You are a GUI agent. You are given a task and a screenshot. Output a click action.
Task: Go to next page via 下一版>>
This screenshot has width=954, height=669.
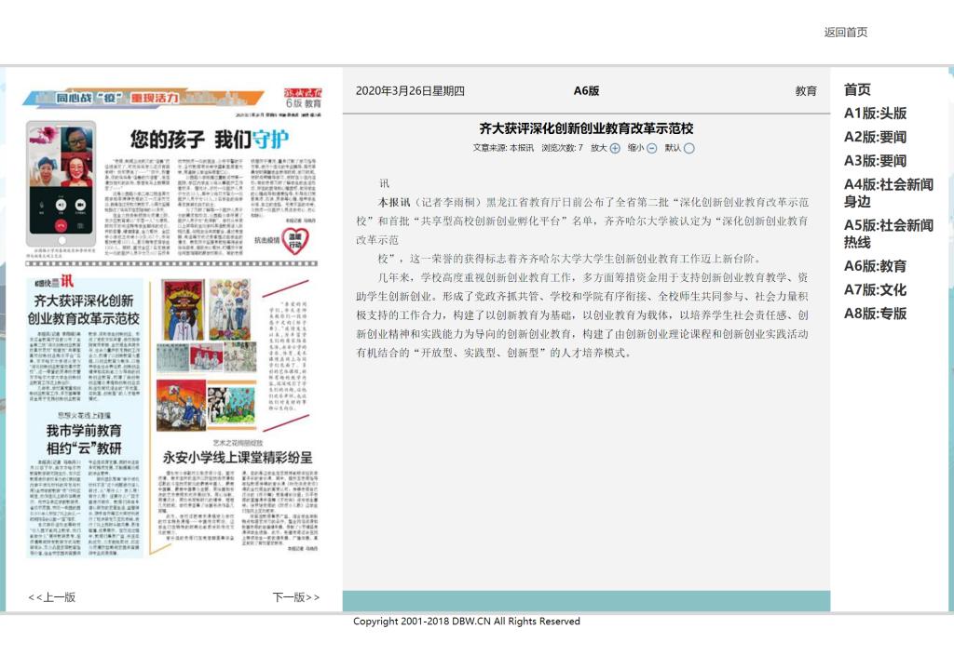tap(295, 597)
